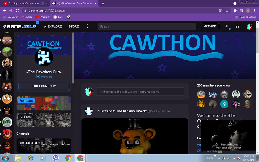The width and height of the screenshot is (259, 162).
Task: Open the Freddy Fazbear post image
Action: click(x=135, y=136)
